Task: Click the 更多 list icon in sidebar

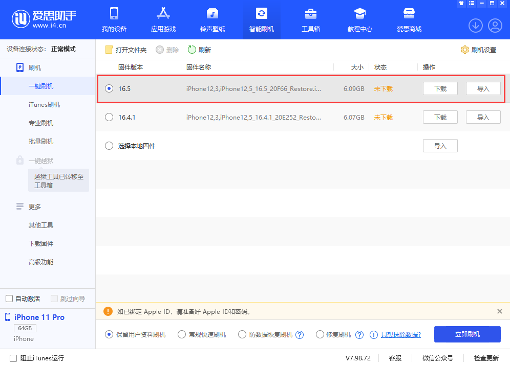Action: (20, 207)
